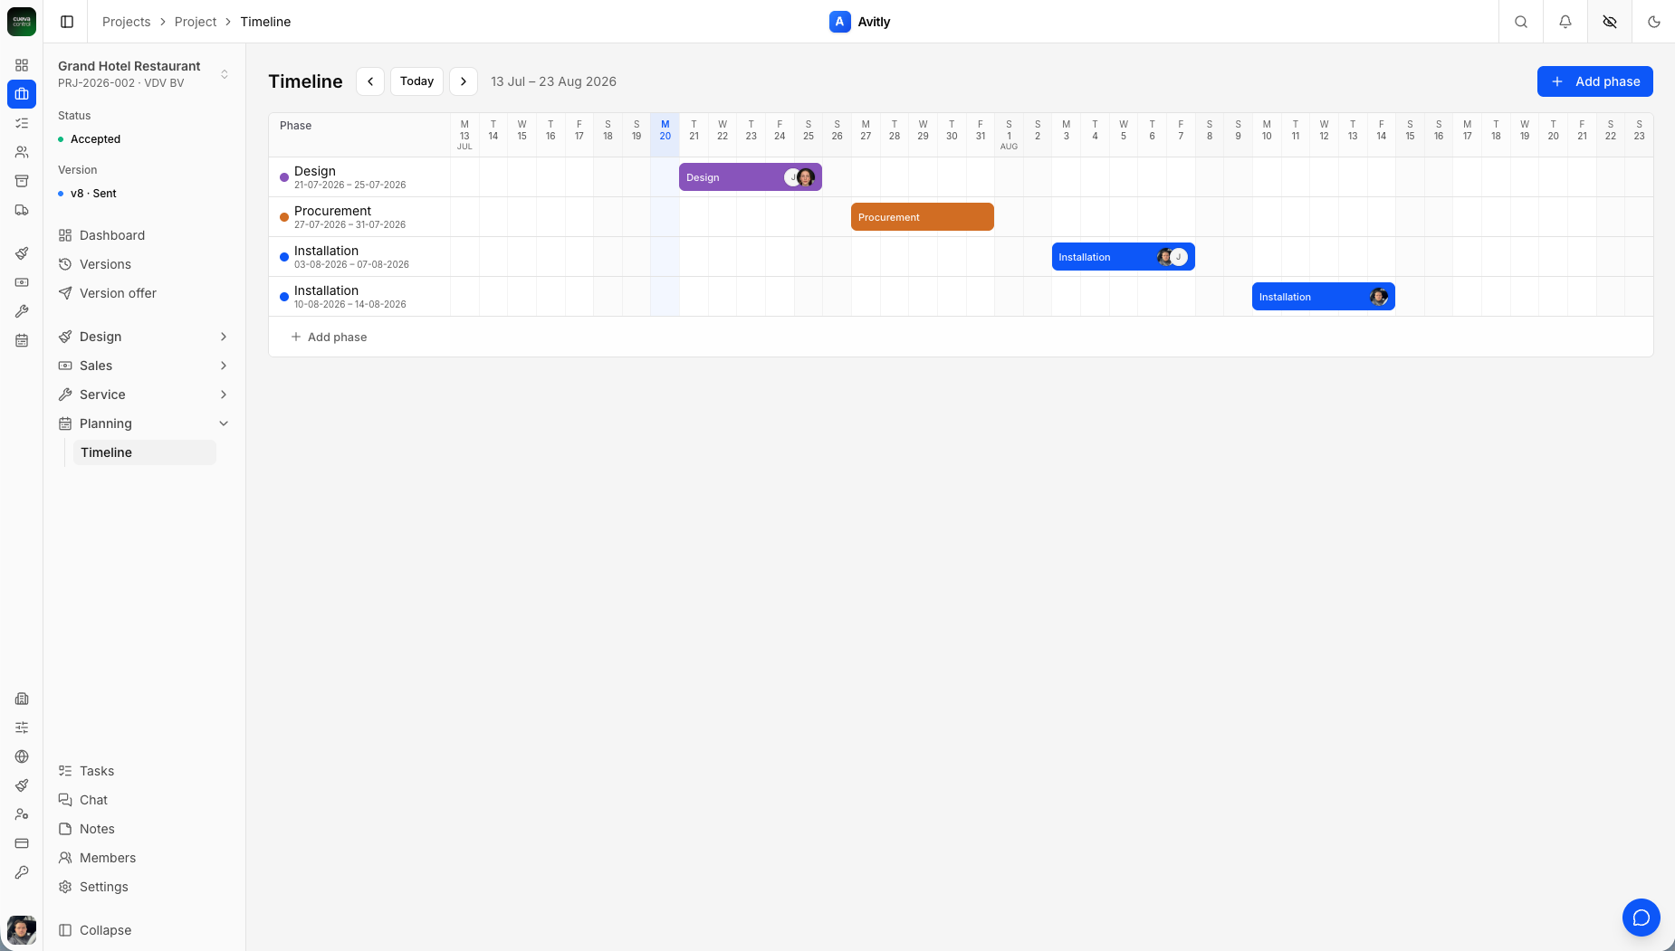Screen dimensions: 1675x951
Task: Select the briefcase projects icon in the rail
Action: click(x=22, y=94)
